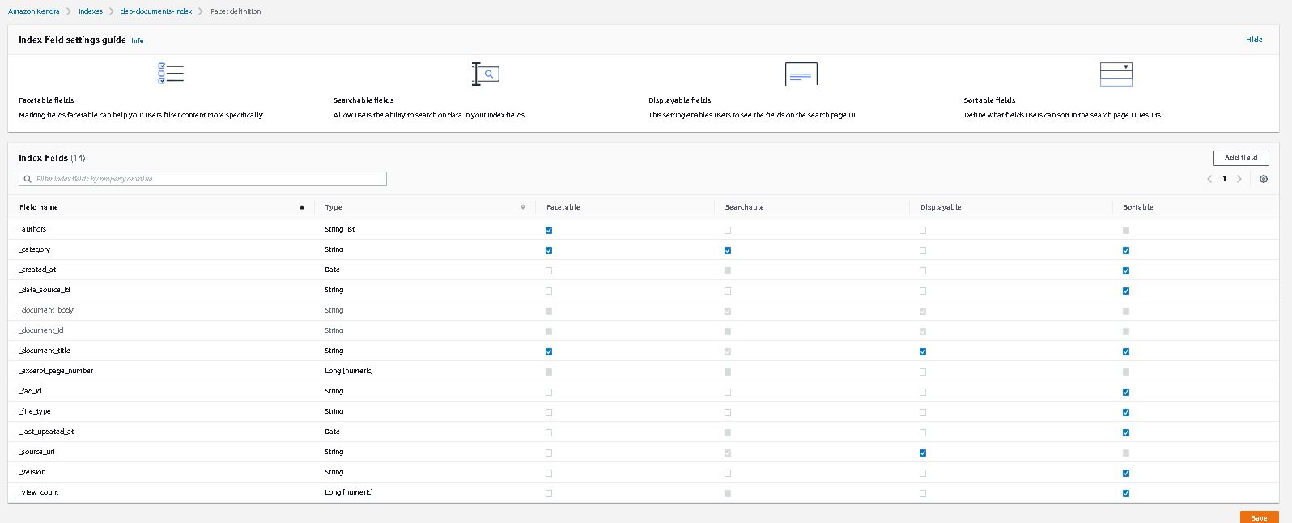Viewport: 1292px width, 523px height.
Task: Click the Sortable fields dropdown table icon
Action: [1116, 74]
